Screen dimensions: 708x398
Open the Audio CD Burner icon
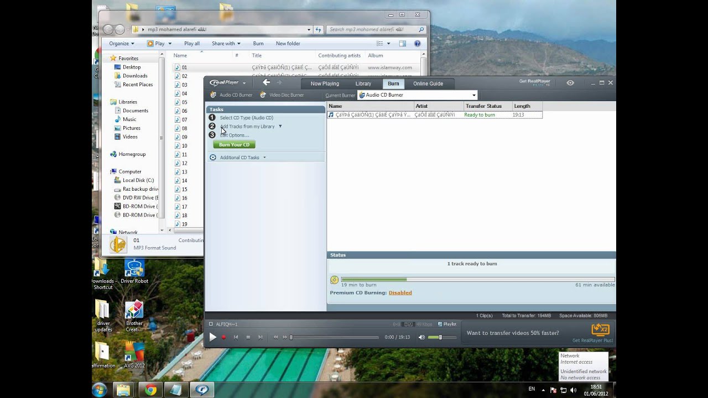click(x=214, y=95)
